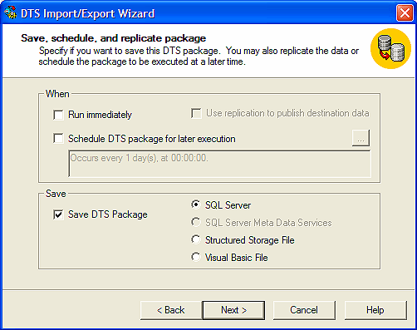Viewport: 417px width, 330px height.
Task: Uncheck the Save DTS Package option
Action: coord(58,214)
